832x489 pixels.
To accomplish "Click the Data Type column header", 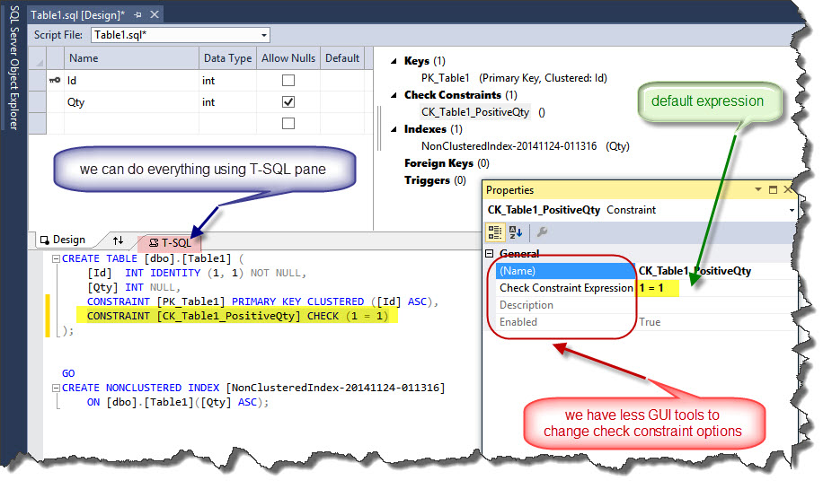I will 227,58.
